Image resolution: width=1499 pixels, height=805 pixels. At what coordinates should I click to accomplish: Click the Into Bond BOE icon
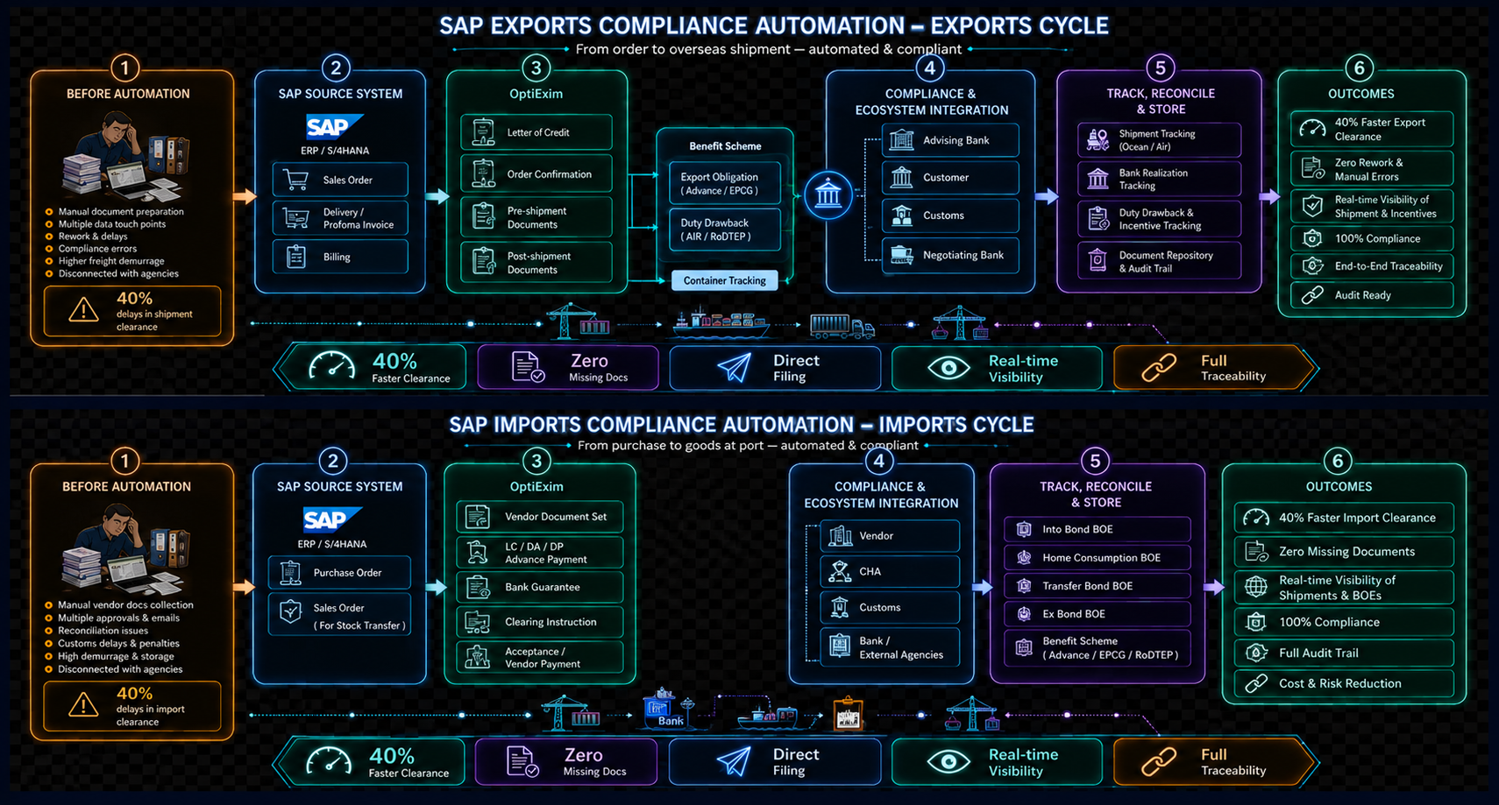[x=1024, y=529]
